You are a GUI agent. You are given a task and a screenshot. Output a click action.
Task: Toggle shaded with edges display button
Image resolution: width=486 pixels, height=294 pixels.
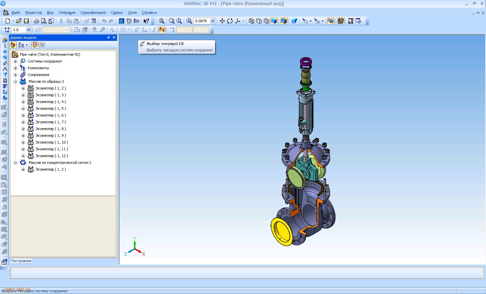(284, 21)
